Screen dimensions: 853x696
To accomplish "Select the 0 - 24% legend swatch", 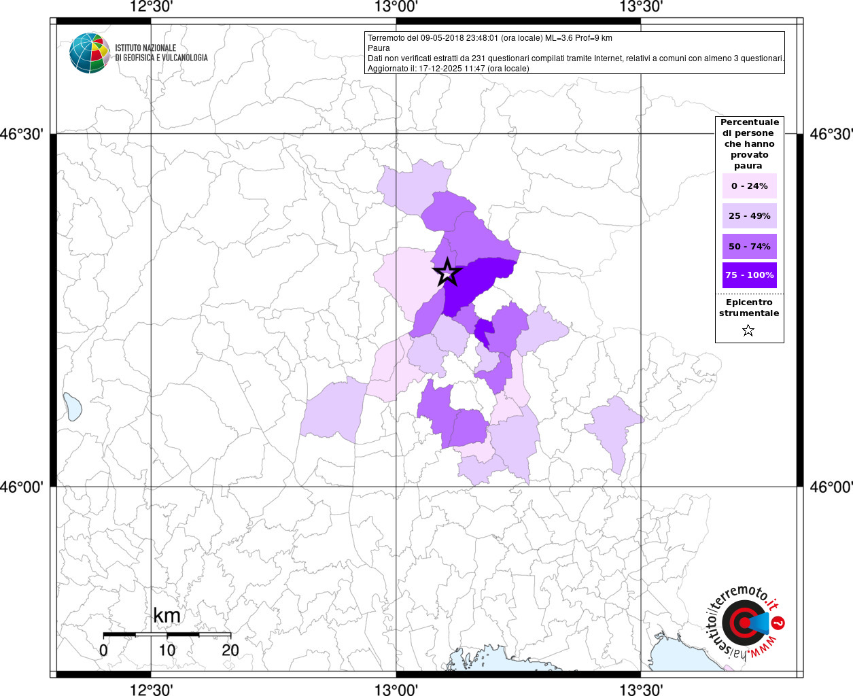I will (x=749, y=186).
